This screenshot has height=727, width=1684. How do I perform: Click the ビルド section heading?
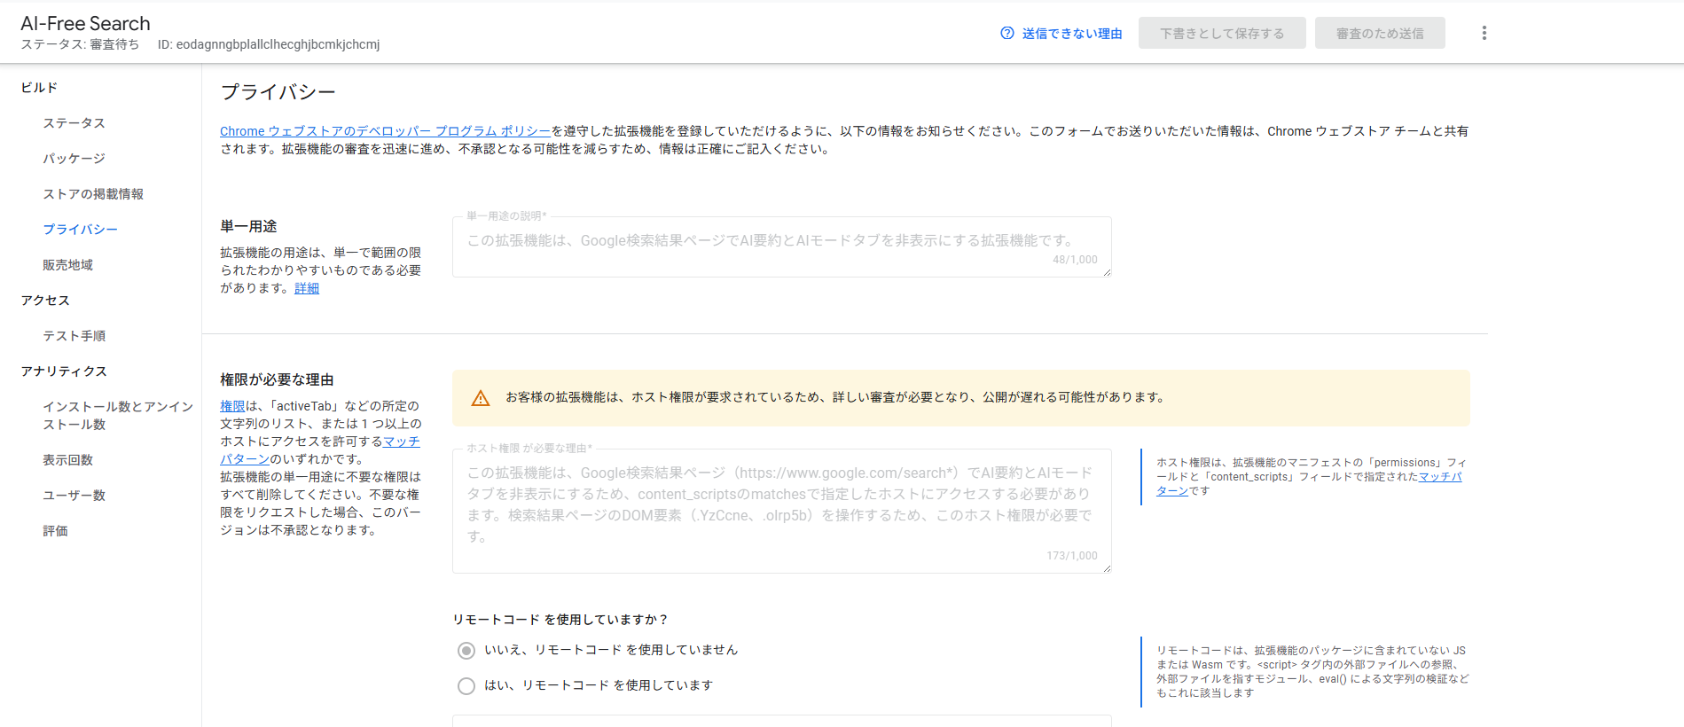39,88
